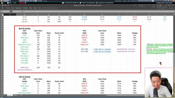Expand the formula bar with its arrow
The image size is (175, 98).
(x=174, y=11)
